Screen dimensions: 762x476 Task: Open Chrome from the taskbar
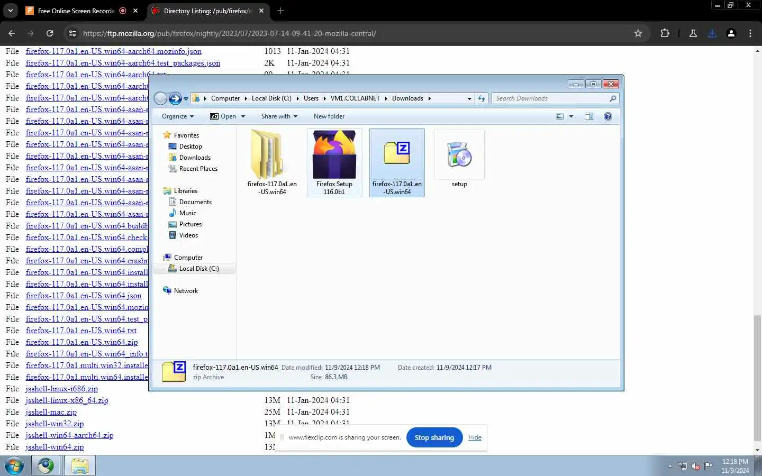(46, 466)
